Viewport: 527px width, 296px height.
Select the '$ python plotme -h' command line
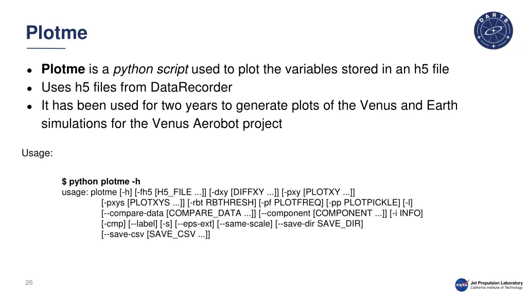point(101,181)
